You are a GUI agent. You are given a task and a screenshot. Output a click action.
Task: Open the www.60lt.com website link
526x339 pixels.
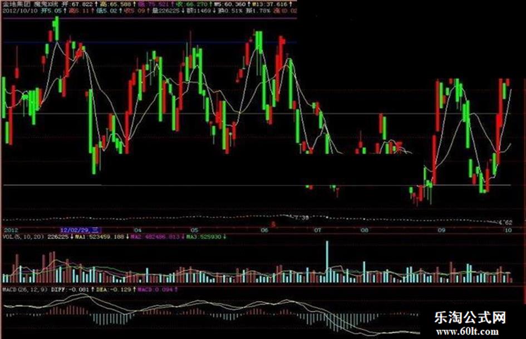pos(468,332)
